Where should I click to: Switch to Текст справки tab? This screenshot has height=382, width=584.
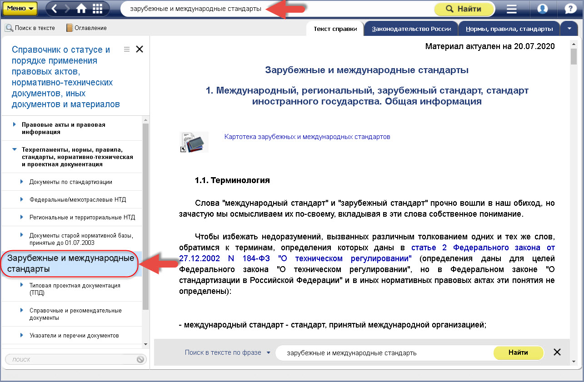point(335,29)
